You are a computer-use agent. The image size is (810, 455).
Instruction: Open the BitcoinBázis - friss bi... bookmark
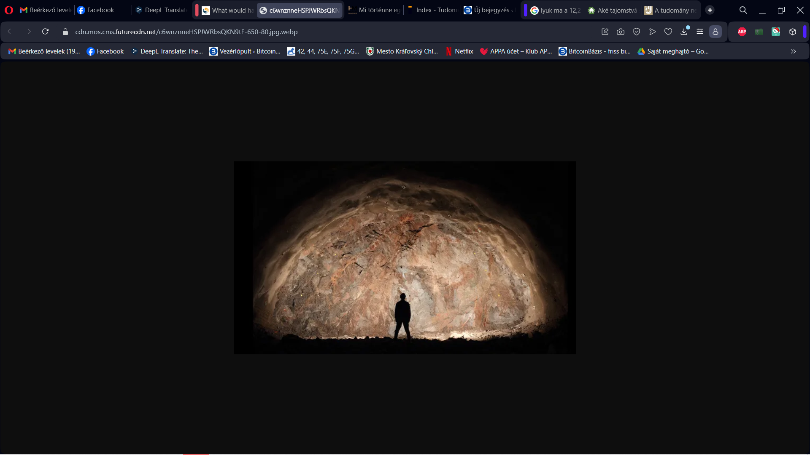tap(594, 51)
